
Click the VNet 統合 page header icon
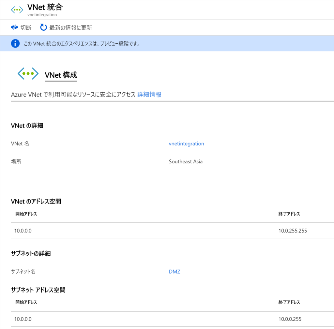(17, 10)
